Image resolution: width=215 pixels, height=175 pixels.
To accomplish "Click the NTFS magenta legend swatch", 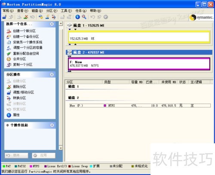I will pyautogui.click(x=31, y=166).
